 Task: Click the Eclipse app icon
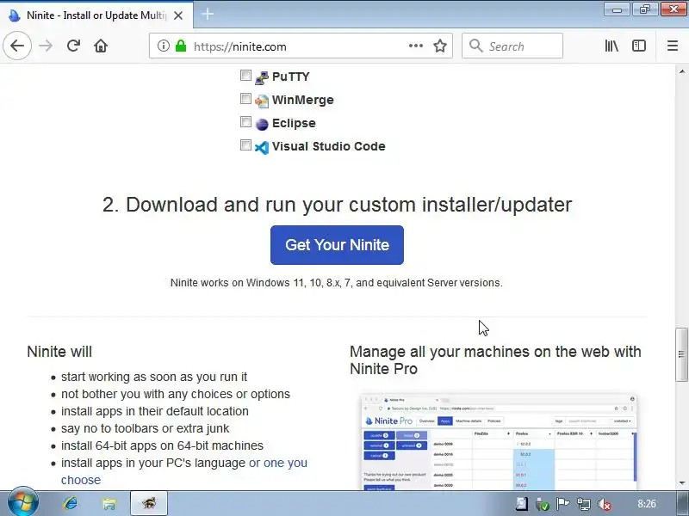pyautogui.click(x=262, y=124)
